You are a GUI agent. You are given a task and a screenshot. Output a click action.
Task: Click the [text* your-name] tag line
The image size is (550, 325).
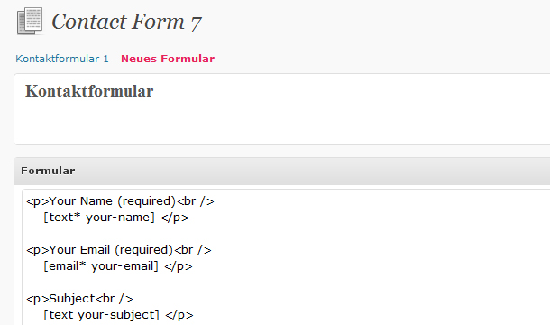click(x=116, y=218)
